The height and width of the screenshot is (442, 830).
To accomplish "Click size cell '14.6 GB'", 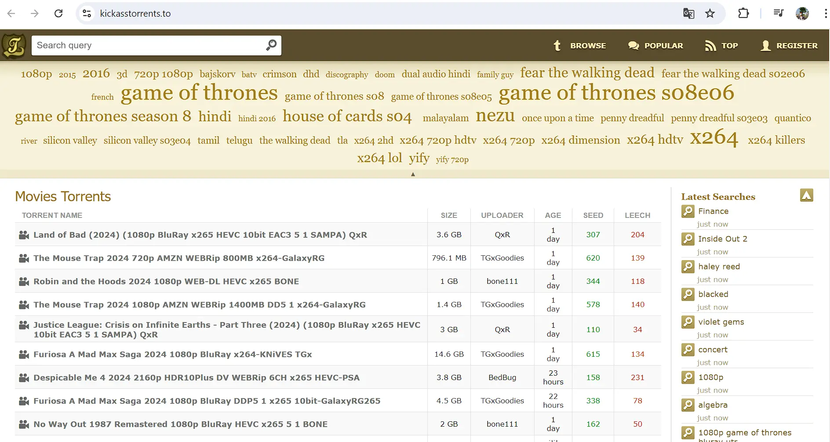I will click(x=449, y=355).
